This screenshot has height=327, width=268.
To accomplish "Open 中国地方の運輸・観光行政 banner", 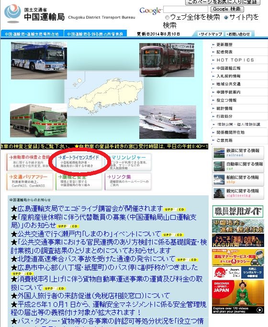I will pyautogui.click(x=238, y=226).
